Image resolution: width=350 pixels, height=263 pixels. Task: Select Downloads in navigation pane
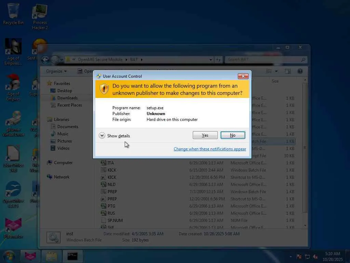(64, 98)
